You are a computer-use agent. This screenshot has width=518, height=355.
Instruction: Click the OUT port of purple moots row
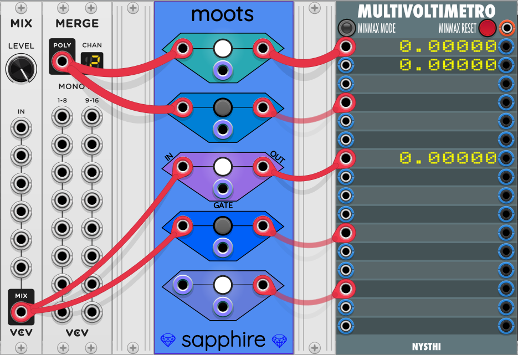point(262,166)
